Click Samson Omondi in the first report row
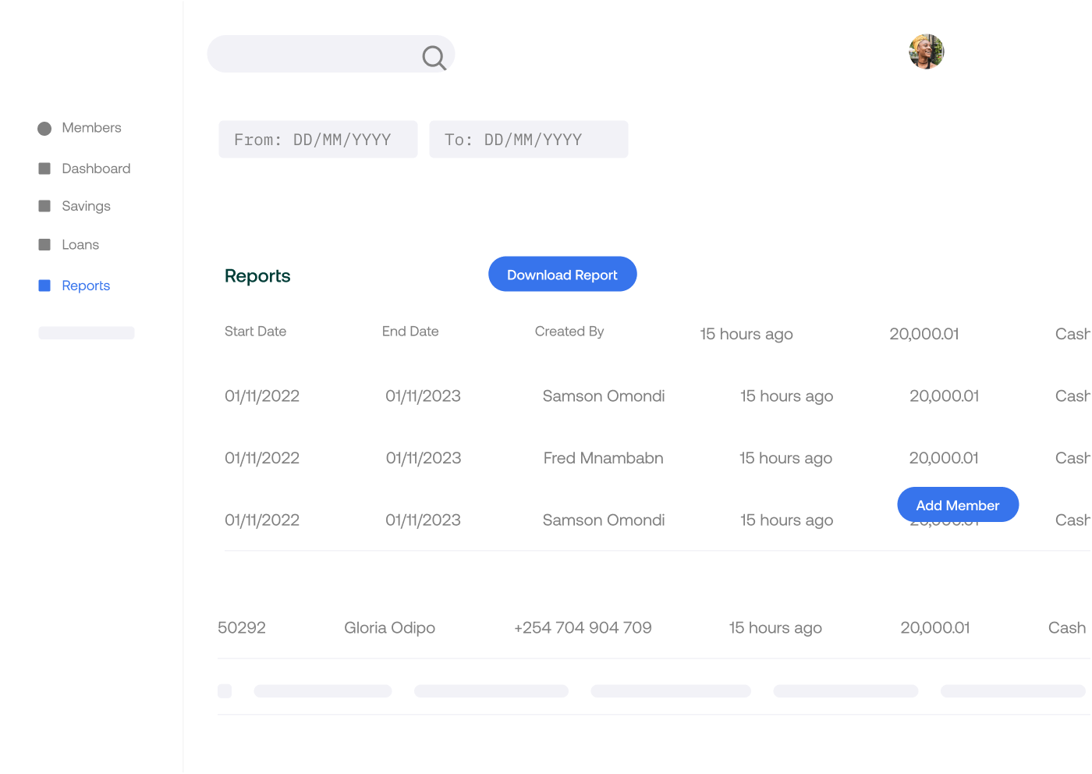 [x=603, y=396]
